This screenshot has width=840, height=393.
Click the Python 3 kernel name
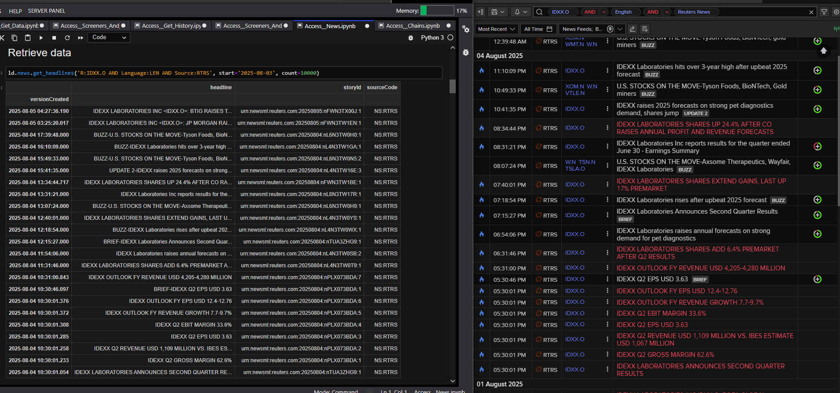(x=432, y=38)
